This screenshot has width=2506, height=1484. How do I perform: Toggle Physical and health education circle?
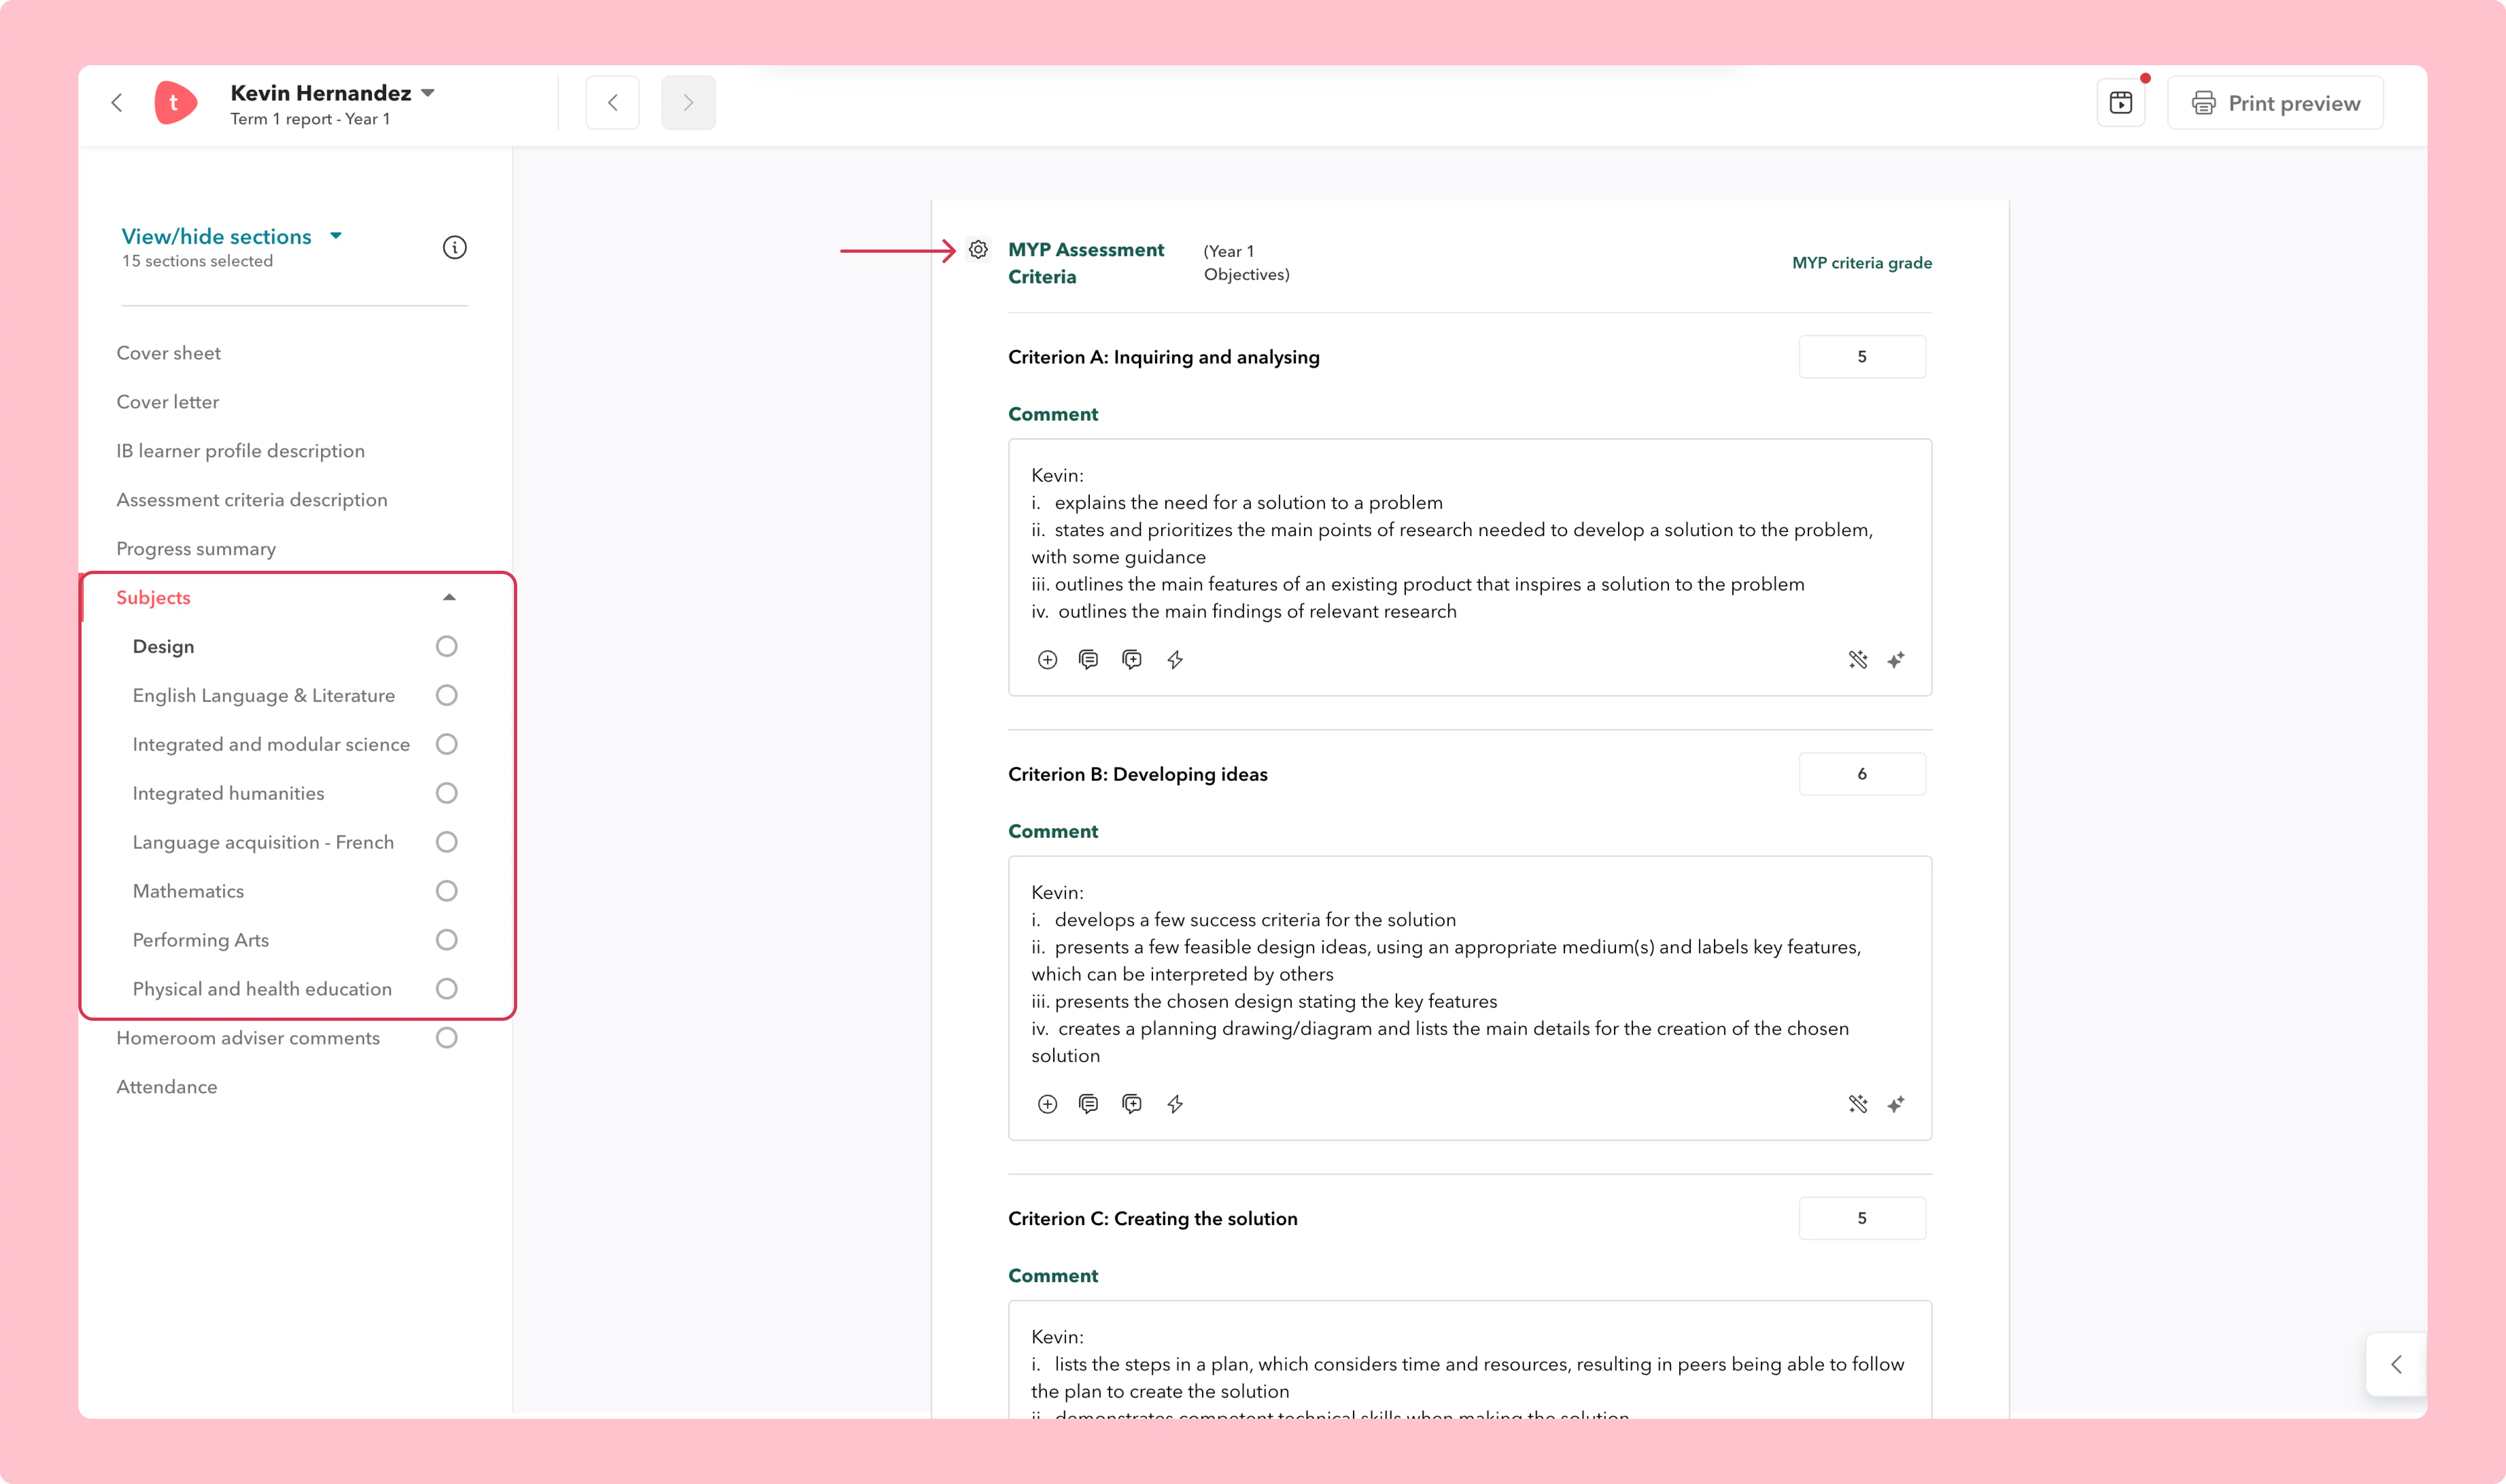pyautogui.click(x=446, y=989)
